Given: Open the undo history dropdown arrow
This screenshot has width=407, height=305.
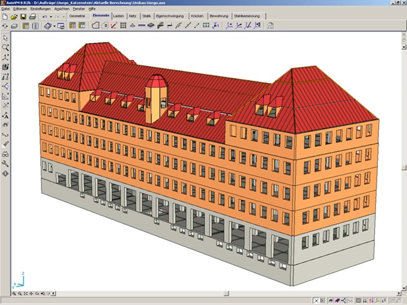Looking at the screenshot, I should click(x=51, y=17).
